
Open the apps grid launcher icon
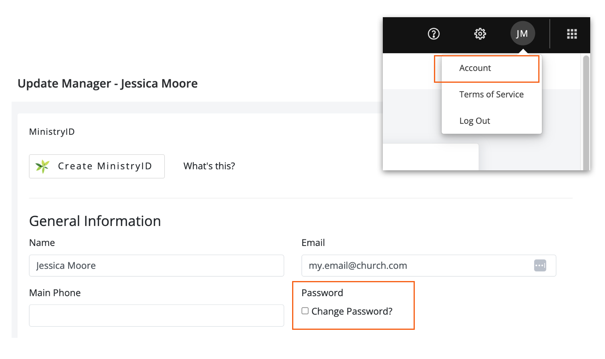click(x=572, y=34)
